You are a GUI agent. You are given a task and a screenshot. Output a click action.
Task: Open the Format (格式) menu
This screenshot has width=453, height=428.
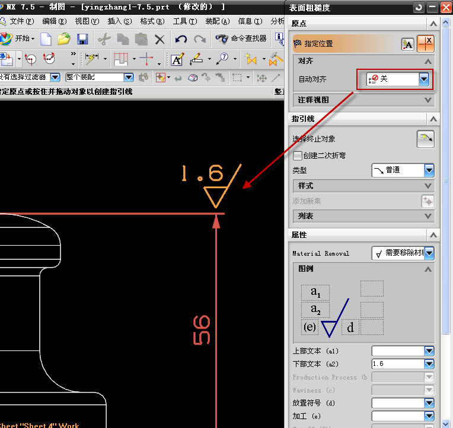click(152, 21)
